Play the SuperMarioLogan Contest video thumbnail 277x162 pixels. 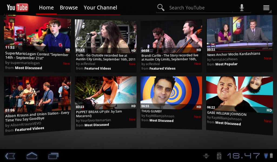point(37,33)
